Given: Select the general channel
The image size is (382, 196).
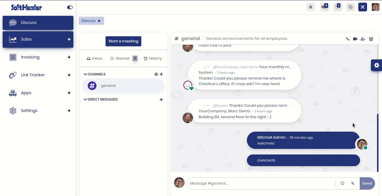Looking at the screenshot, I should coord(123,86).
